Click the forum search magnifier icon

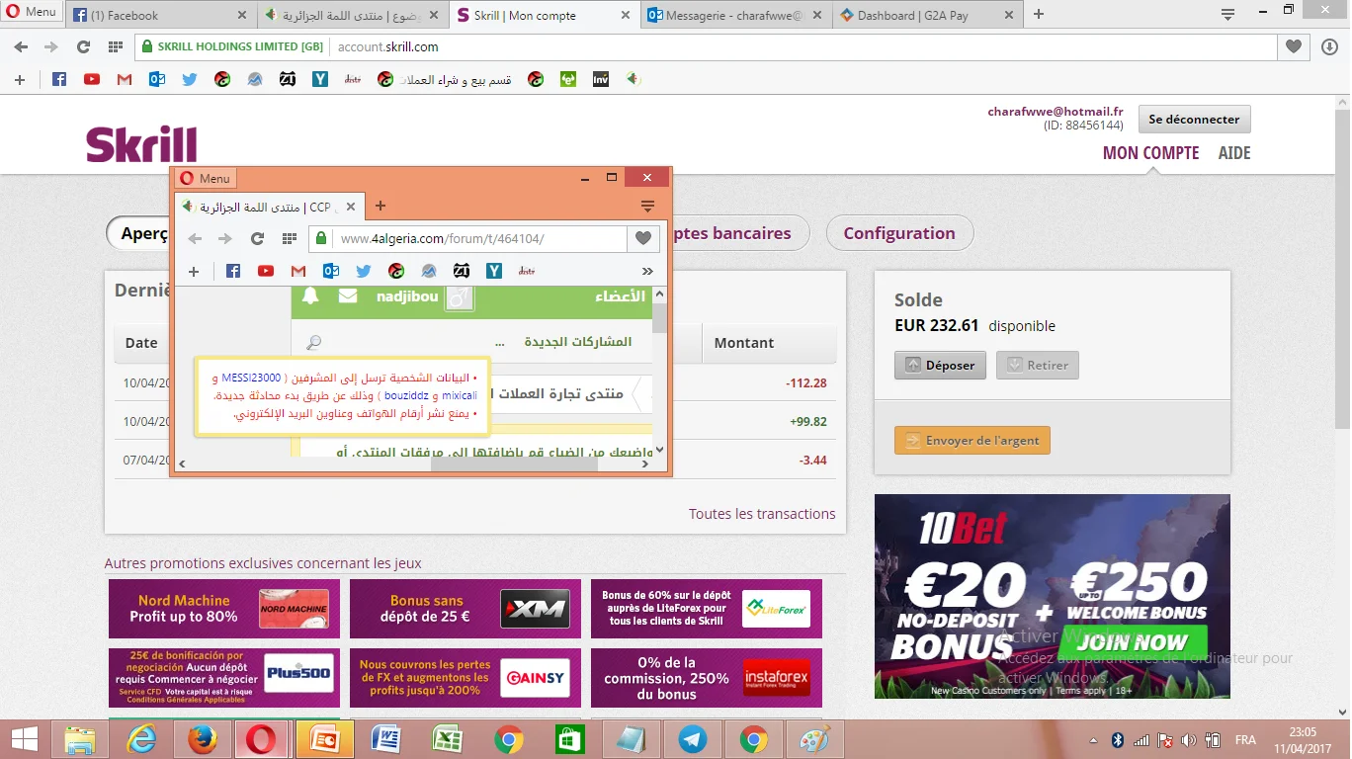(314, 343)
